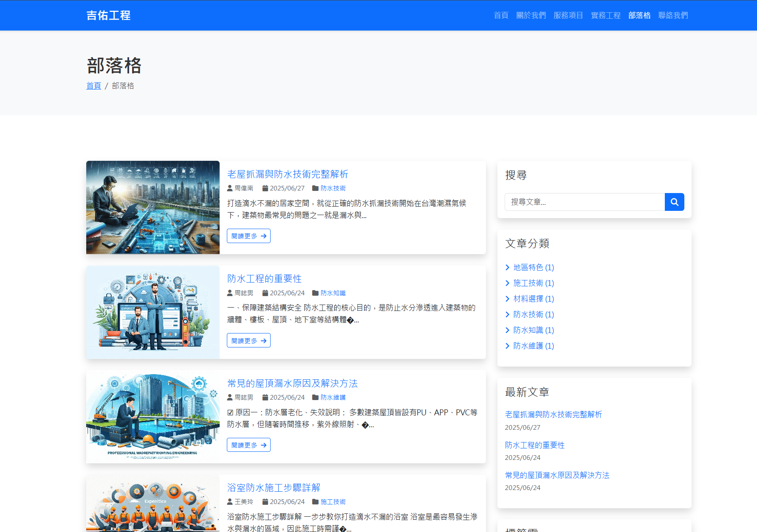Click the category folder icon beside 防水技術
757x532 pixels.
click(x=315, y=188)
